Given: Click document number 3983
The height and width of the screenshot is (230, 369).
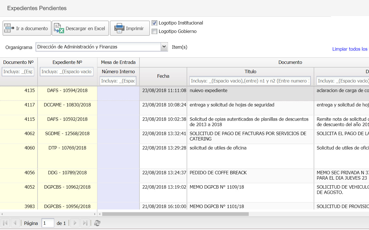Looking at the screenshot, I should coord(30,206).
